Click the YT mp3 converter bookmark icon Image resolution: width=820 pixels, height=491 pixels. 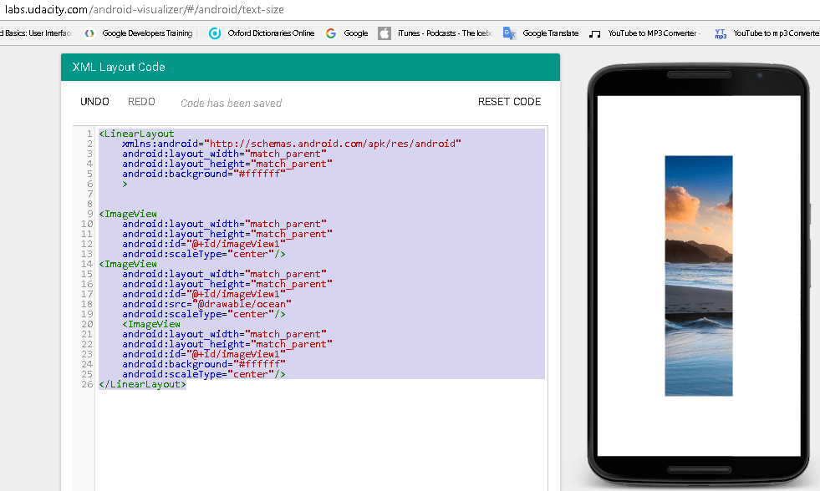pos(721,34)
